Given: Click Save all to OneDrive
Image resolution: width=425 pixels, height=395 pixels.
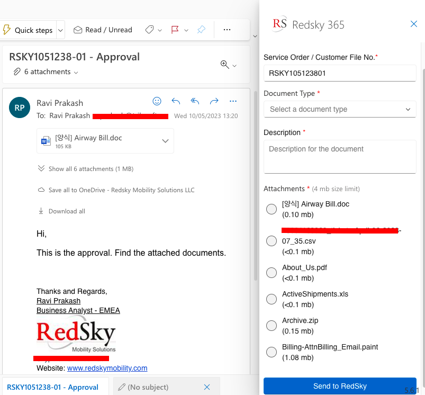Looking at the screenshot, I should [121, 190].
